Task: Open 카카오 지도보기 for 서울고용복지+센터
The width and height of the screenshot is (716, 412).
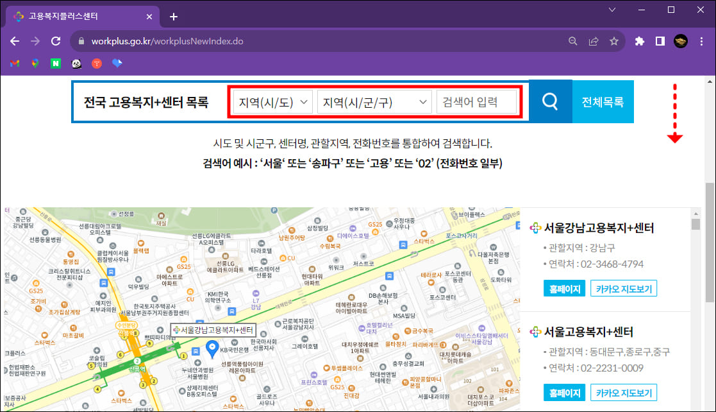Action: (x=623, y=392)
